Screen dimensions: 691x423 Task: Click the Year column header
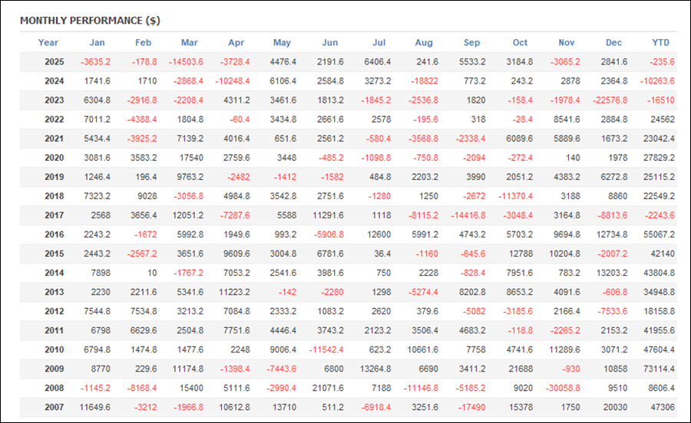click(48, 43)
